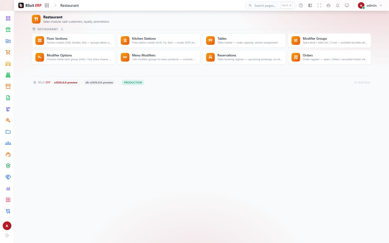Viewport: 389px width, 243px height.
Task: Click the red medical cross sidebar icon
Action: (8, 200)
